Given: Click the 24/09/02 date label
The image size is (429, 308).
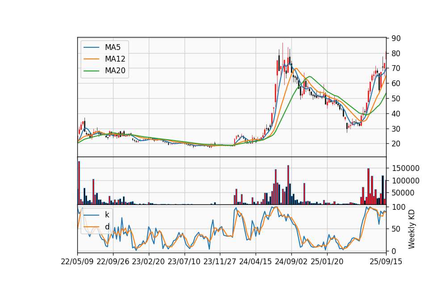Looking at the screenshot, I should (x=291, y=262).
